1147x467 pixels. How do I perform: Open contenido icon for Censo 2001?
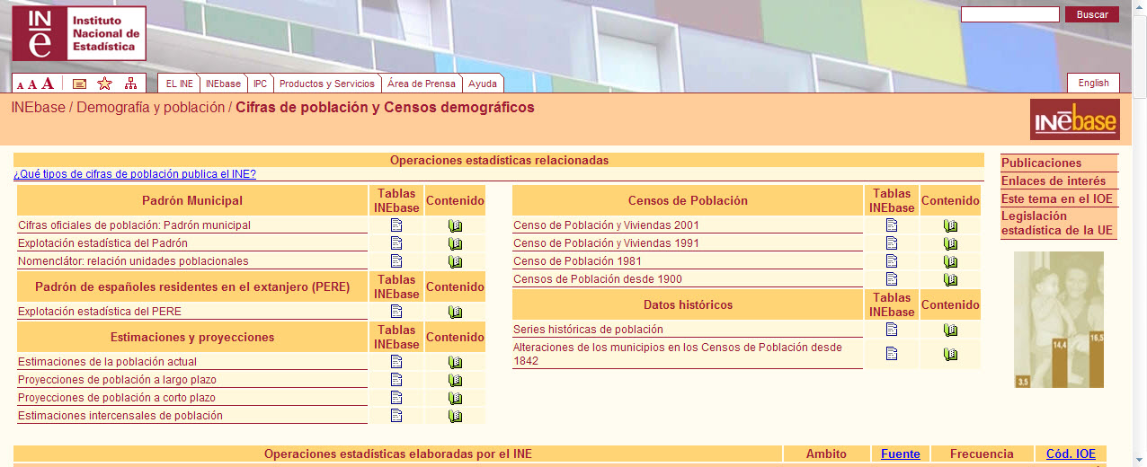[x=950, y=225]
